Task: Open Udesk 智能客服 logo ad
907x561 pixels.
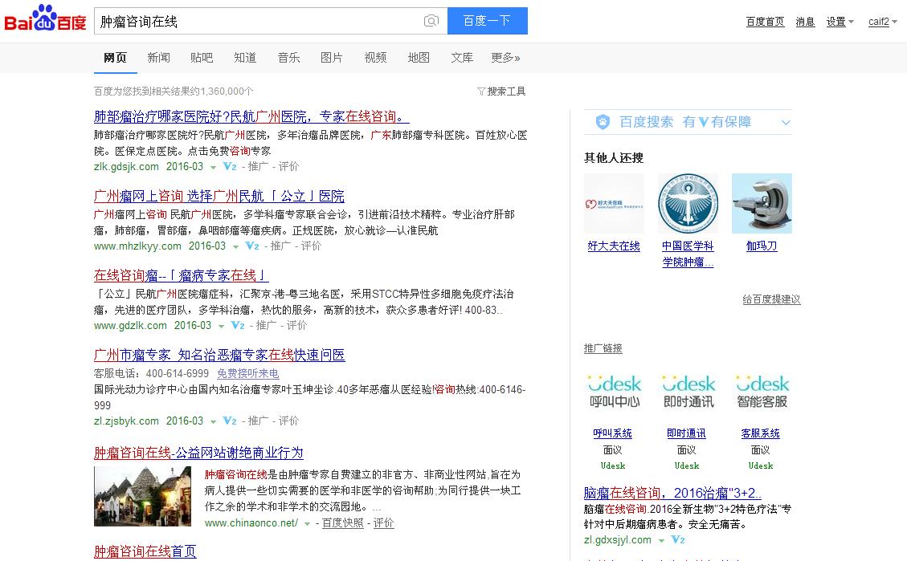Action: click(762, 391)
